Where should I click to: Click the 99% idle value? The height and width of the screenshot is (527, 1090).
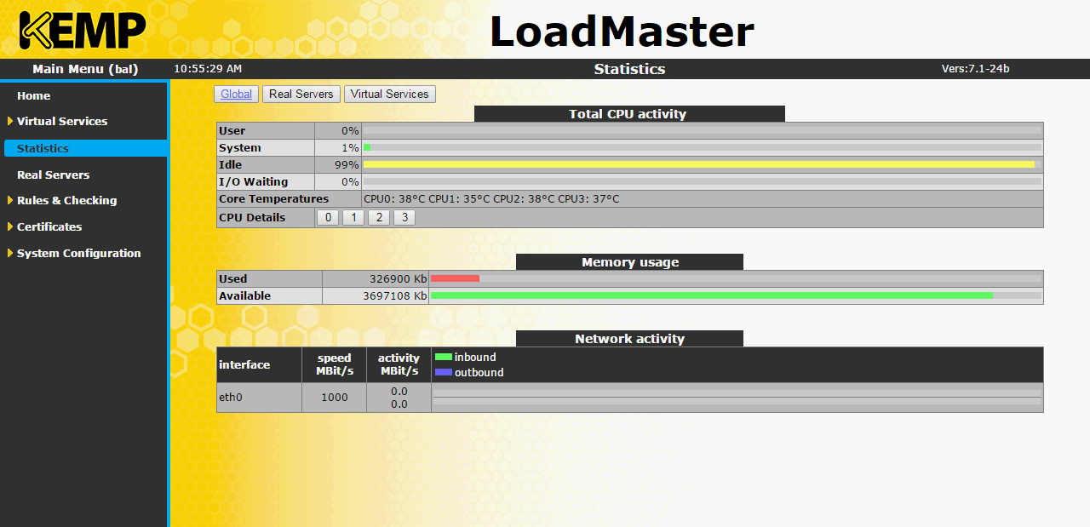click(x=347, y=164)
